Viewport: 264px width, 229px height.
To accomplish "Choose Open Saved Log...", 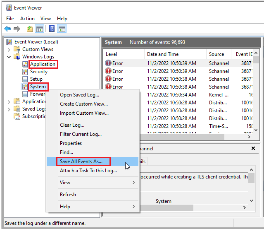I will pyautogui.click(x=93, y=95).
